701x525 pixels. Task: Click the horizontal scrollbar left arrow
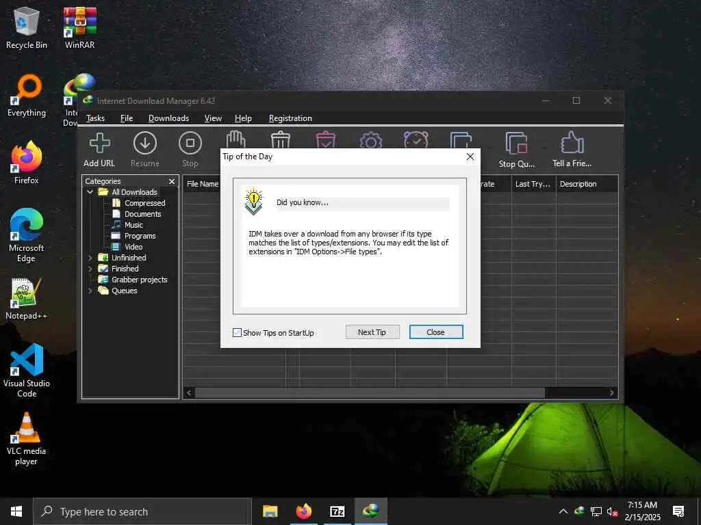189,393
